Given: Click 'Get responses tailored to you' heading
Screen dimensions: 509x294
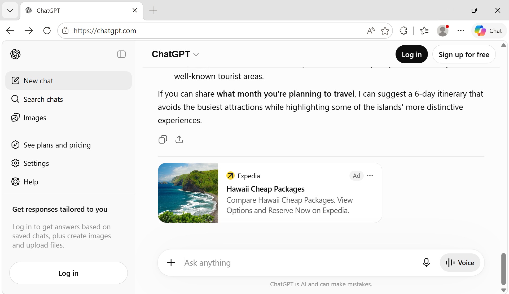Looking at the screenshot, I should (x=60, y=209).
